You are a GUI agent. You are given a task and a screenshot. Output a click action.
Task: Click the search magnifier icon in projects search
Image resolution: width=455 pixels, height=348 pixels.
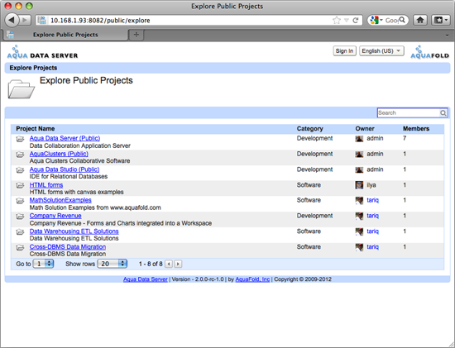point(443,113)
